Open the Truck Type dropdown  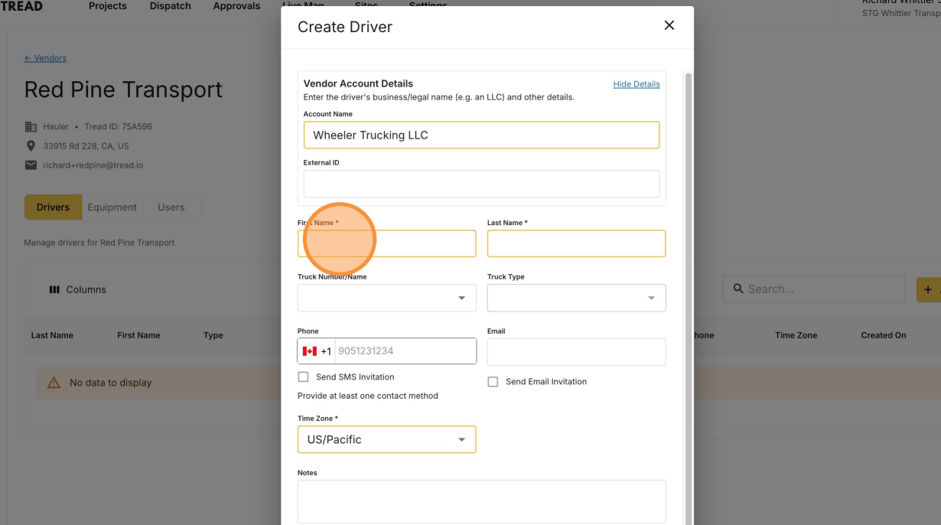coord(576,298)
